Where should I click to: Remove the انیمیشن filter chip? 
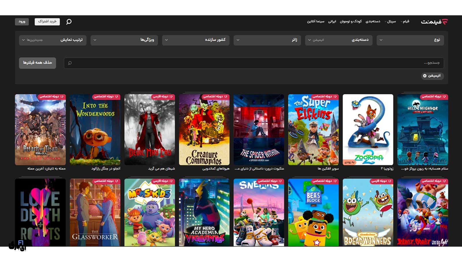coord(425,76)
